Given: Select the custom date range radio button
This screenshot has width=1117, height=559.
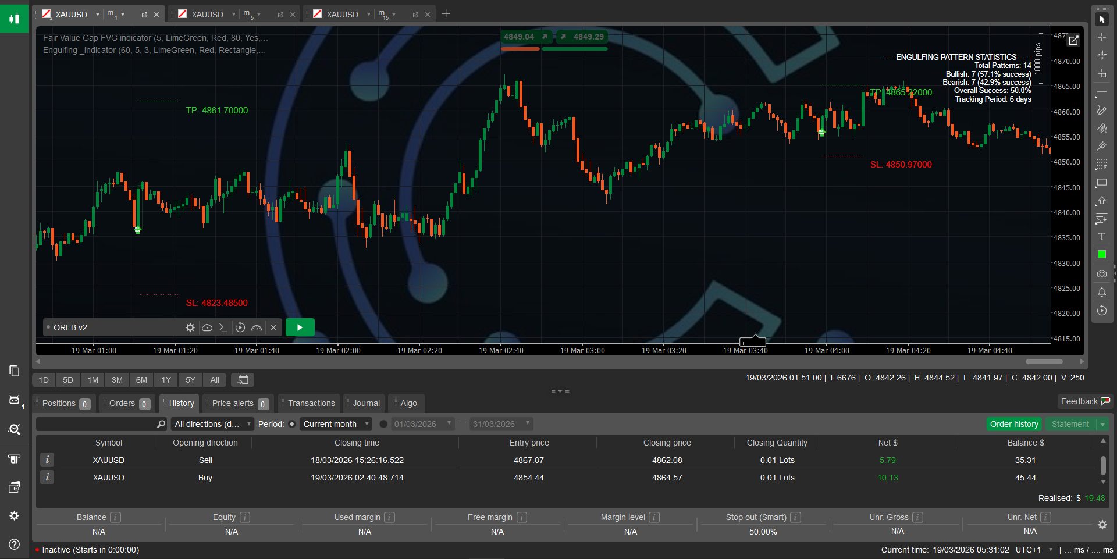Looking at the screenshot, I should click(x=384, y=424).
